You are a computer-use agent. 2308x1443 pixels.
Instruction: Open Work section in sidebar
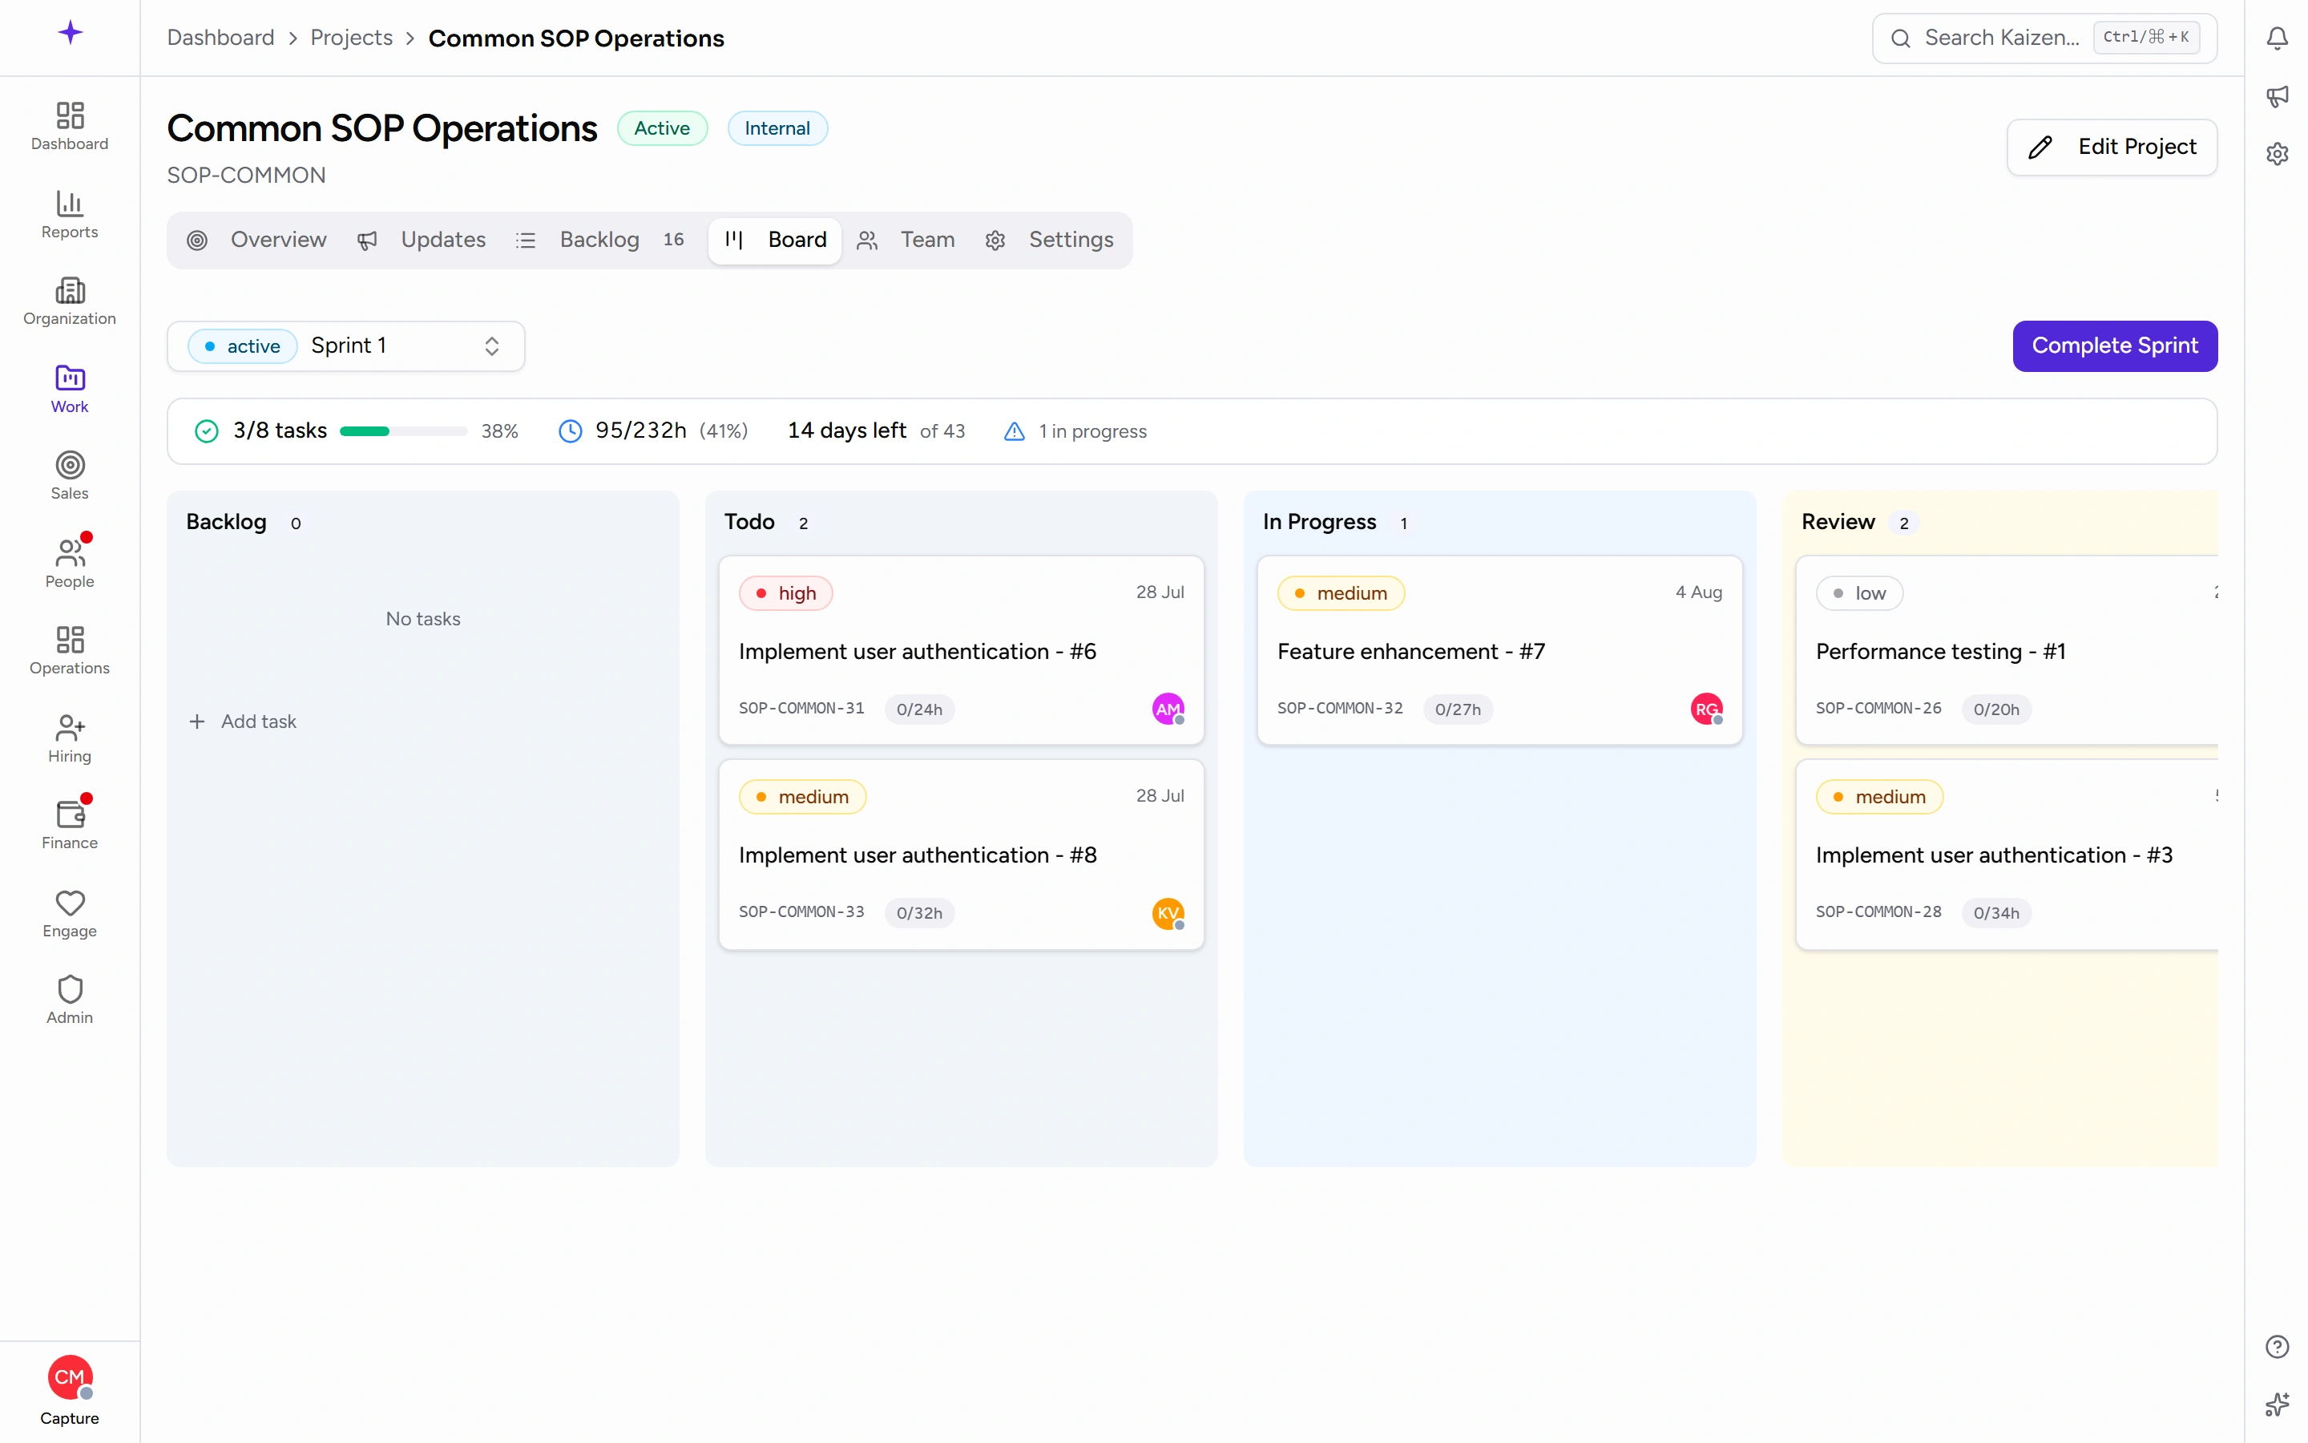click(x=70, y=390)
